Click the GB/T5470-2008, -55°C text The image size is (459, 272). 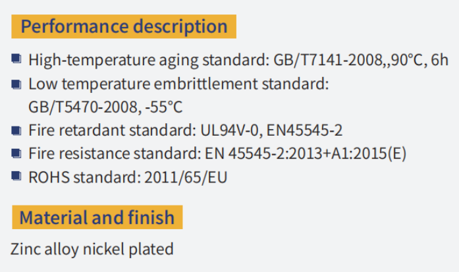pyautogui.click(x=105, y=107)
